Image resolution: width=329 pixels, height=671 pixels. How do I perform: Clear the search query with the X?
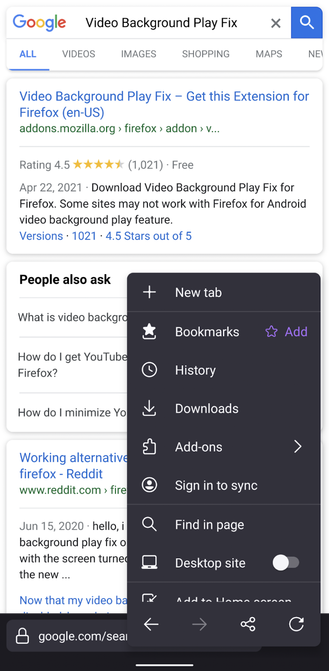coord(276,23)
